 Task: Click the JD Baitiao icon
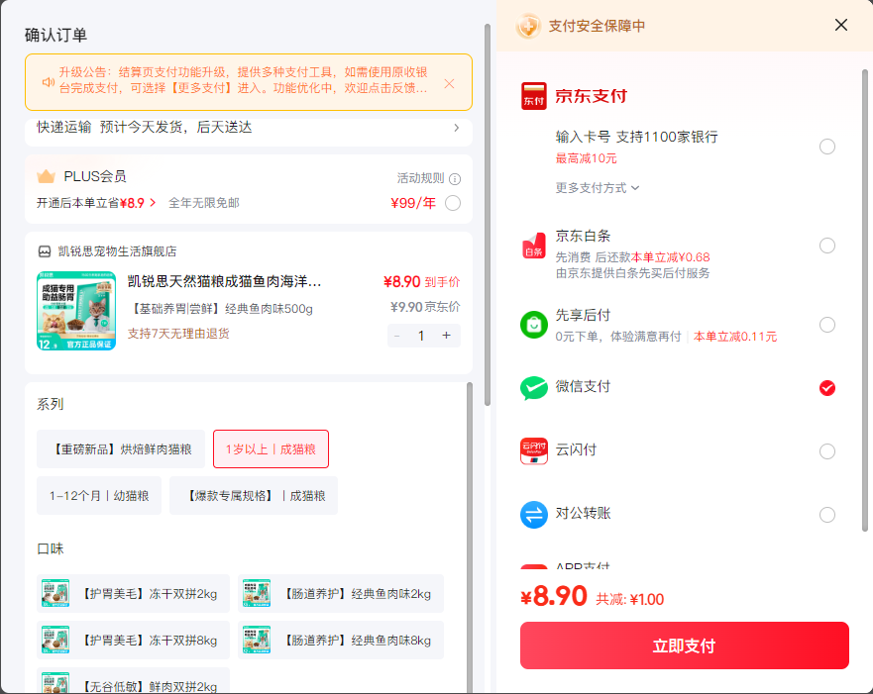click(x=533, y=246)
